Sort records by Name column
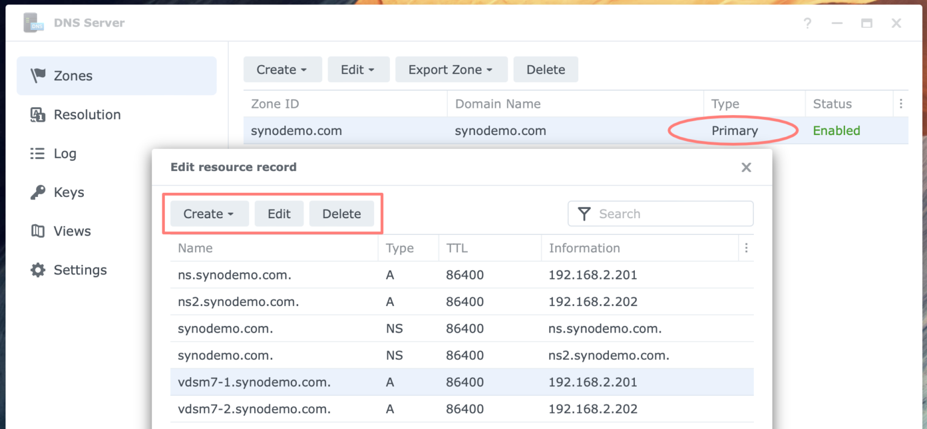Screen dimensions: 927x429 (274, 248)
